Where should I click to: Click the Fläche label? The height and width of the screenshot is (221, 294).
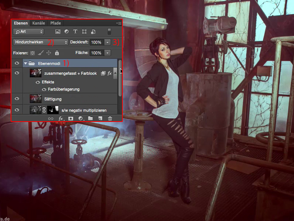82,53
